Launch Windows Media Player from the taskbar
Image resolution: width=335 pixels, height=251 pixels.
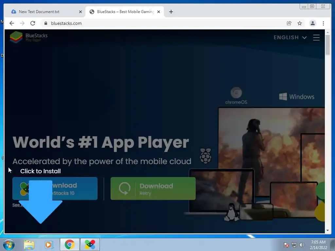click(x=49, y=244)
